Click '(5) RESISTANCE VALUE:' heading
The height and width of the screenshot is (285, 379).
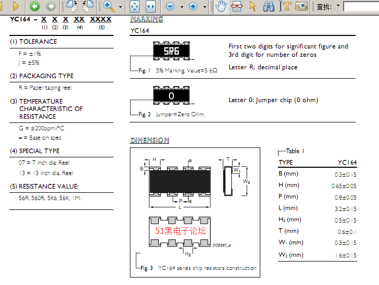pos(44,187)
